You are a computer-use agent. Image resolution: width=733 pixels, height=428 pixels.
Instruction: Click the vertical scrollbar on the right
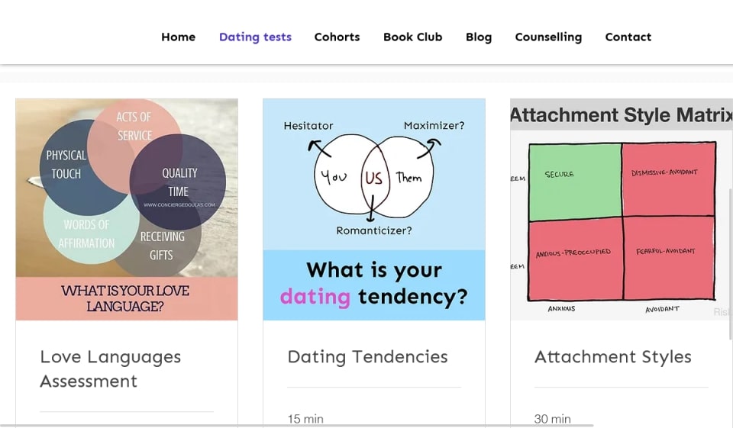point(730,259)
